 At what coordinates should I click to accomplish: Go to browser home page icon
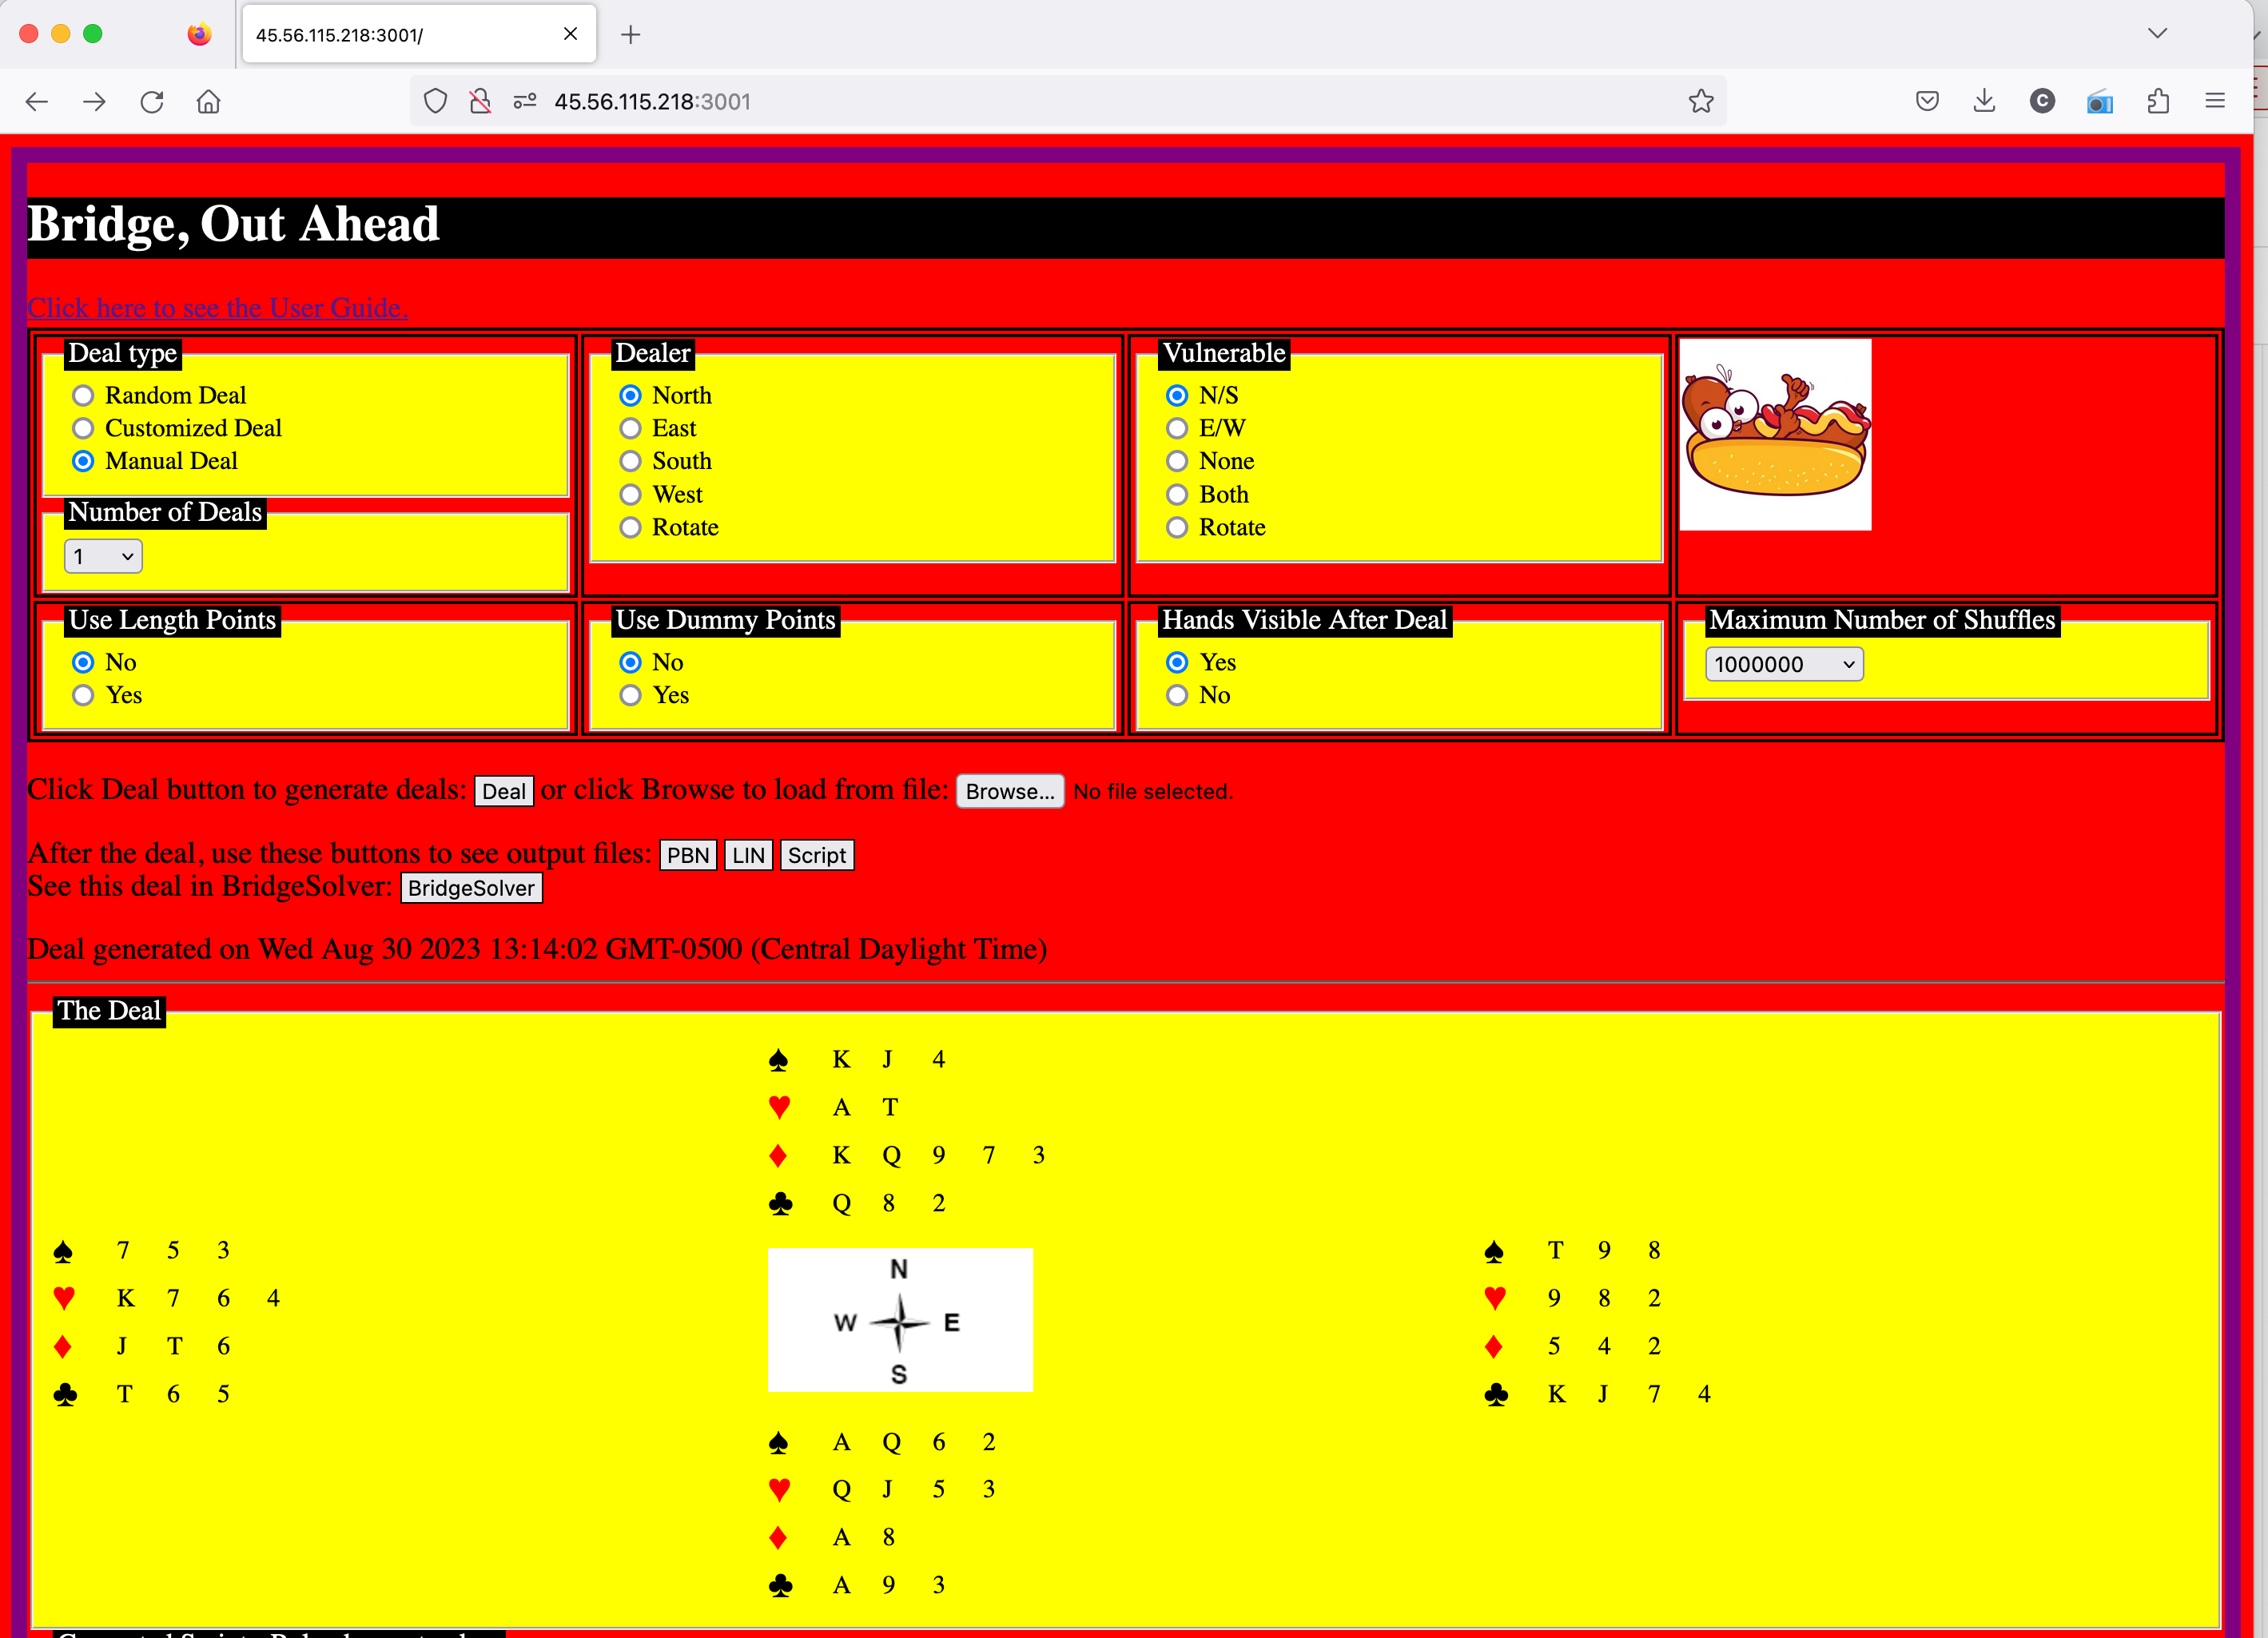click(208, 102)
